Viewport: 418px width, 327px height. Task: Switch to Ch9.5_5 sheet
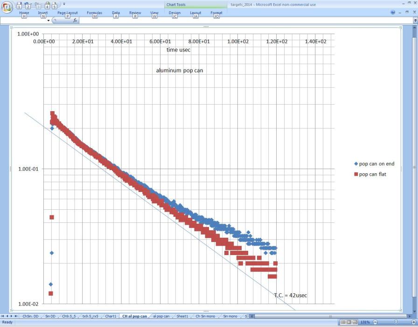click(69, 316)
